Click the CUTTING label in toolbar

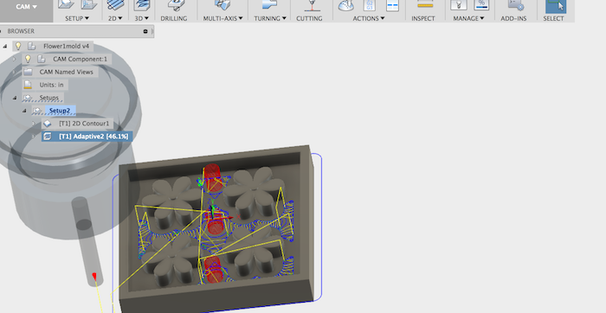[x=309, y=18]
